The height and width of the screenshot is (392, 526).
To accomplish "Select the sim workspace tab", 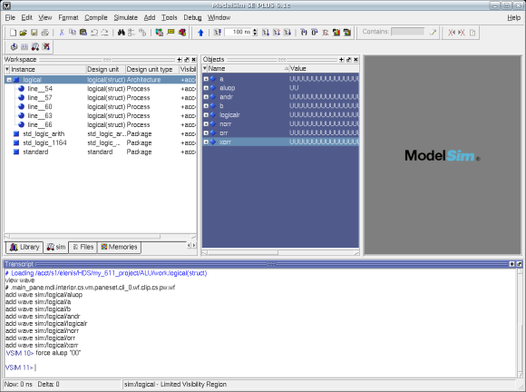I will [56, 248].
